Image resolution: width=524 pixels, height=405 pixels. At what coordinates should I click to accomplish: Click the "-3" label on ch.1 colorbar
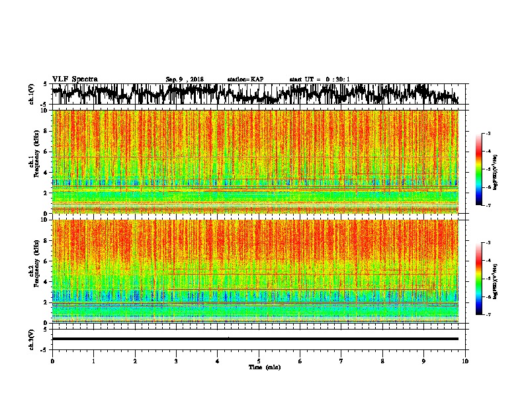(x=488, y=133)
